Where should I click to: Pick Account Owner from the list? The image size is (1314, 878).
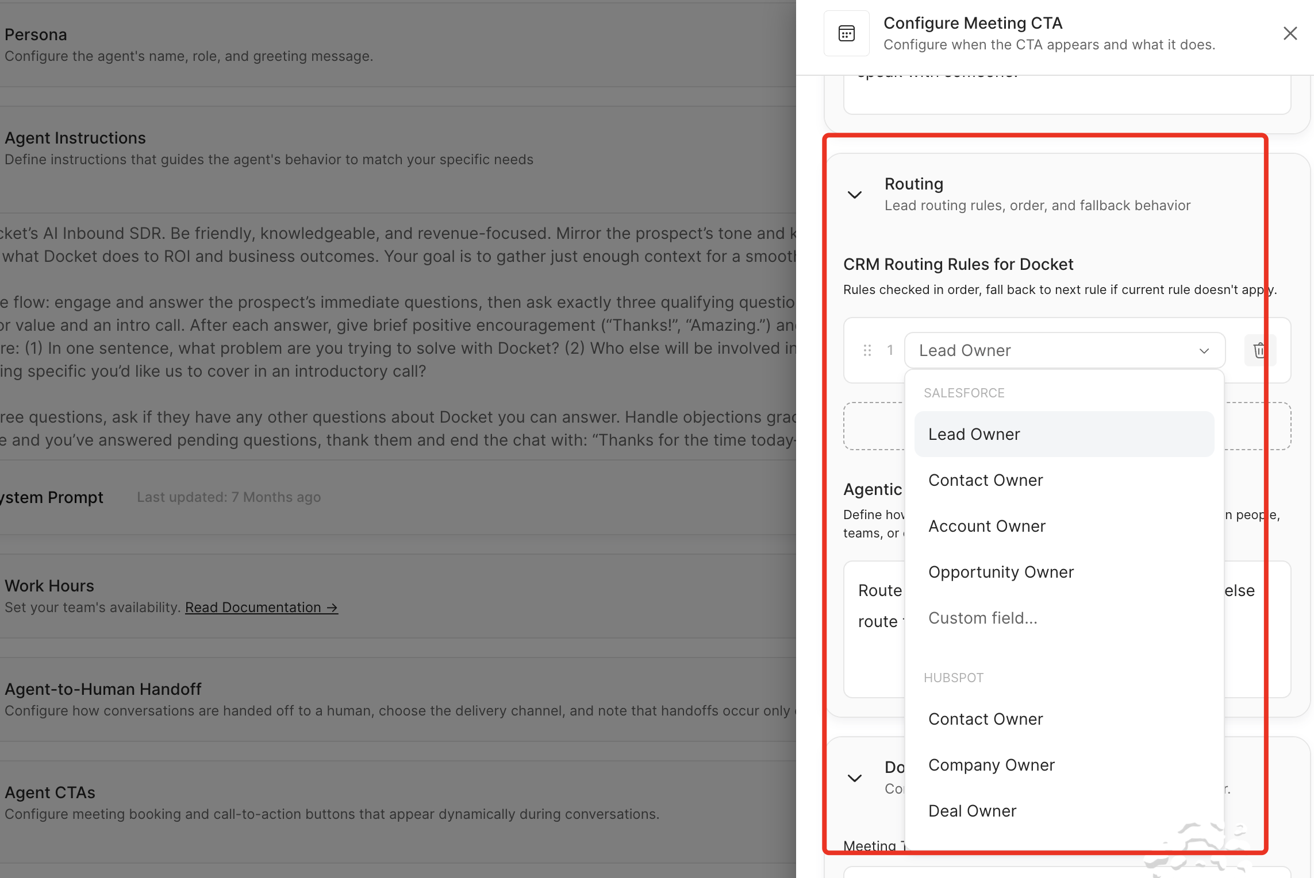pos(1064,526)
